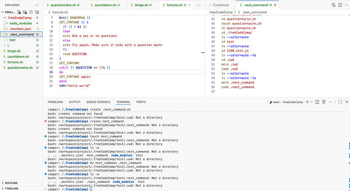Open the questionnaire.sh editor tab
The width and height of the screenshot is (350, 191).
point(65,5)
